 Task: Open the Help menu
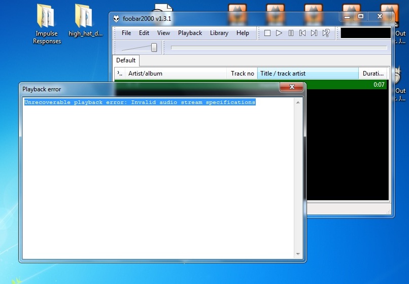point(243,33)
